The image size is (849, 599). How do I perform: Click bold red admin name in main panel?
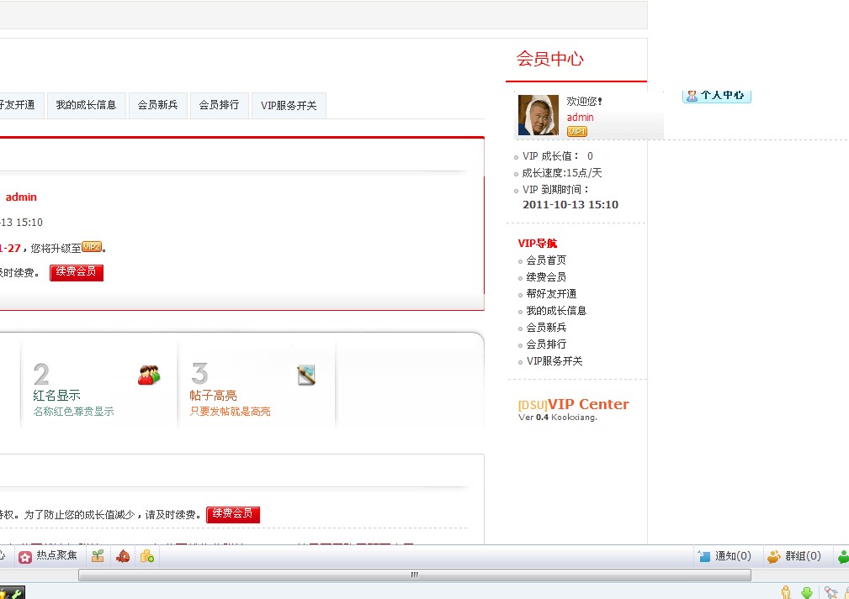pos(21,197)
